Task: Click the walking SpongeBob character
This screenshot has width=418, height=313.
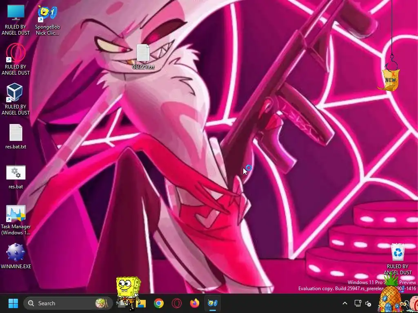Action: tap(129, 293)
